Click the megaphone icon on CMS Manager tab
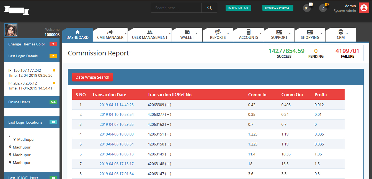 [110, 32]
